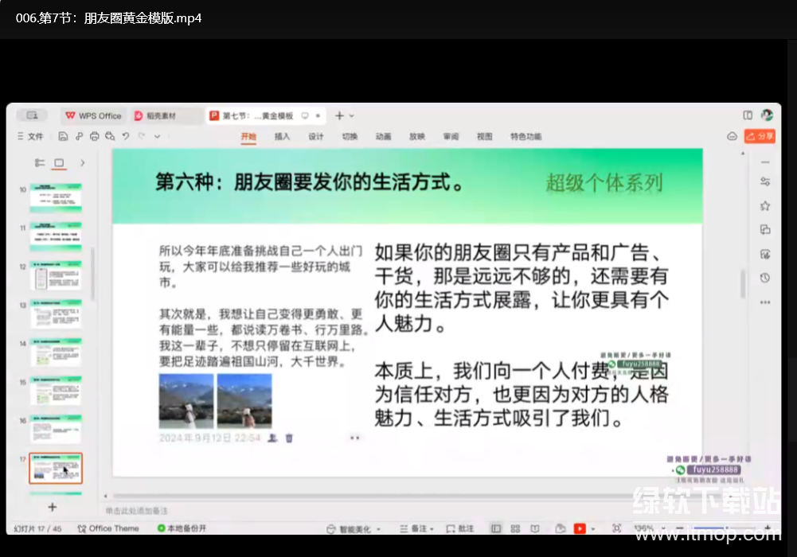This screenshot has width=797, height=557.
Task: Open the 文件 menu button
Action: pos(31,136)
